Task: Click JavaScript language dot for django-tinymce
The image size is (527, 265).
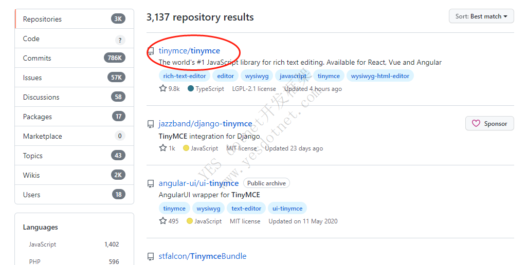Action: [x=186, y=148]
